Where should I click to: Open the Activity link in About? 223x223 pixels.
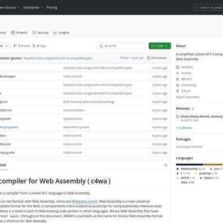186,73
